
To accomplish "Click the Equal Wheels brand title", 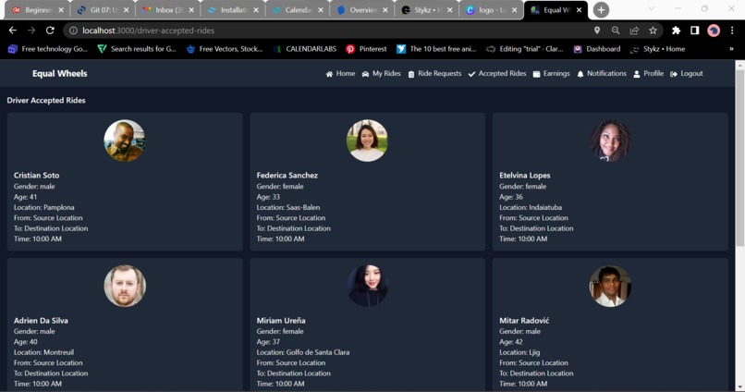I will [60, 74].
